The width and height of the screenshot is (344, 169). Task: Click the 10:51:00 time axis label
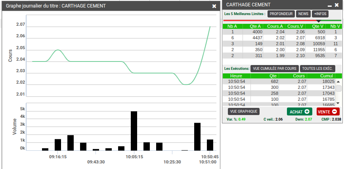208,162
